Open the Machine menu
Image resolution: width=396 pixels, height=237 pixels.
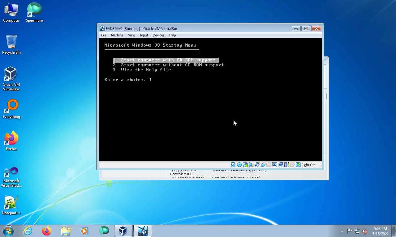[117, 35]
